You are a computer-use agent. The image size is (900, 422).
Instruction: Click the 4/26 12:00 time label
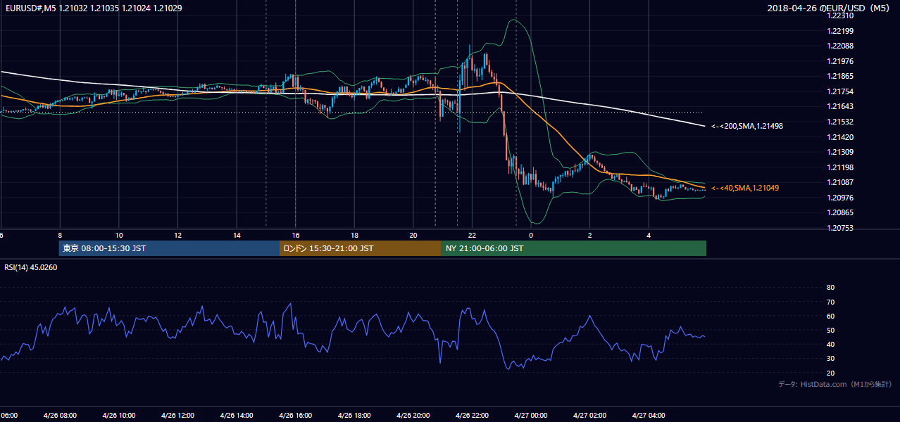[177, 416]
